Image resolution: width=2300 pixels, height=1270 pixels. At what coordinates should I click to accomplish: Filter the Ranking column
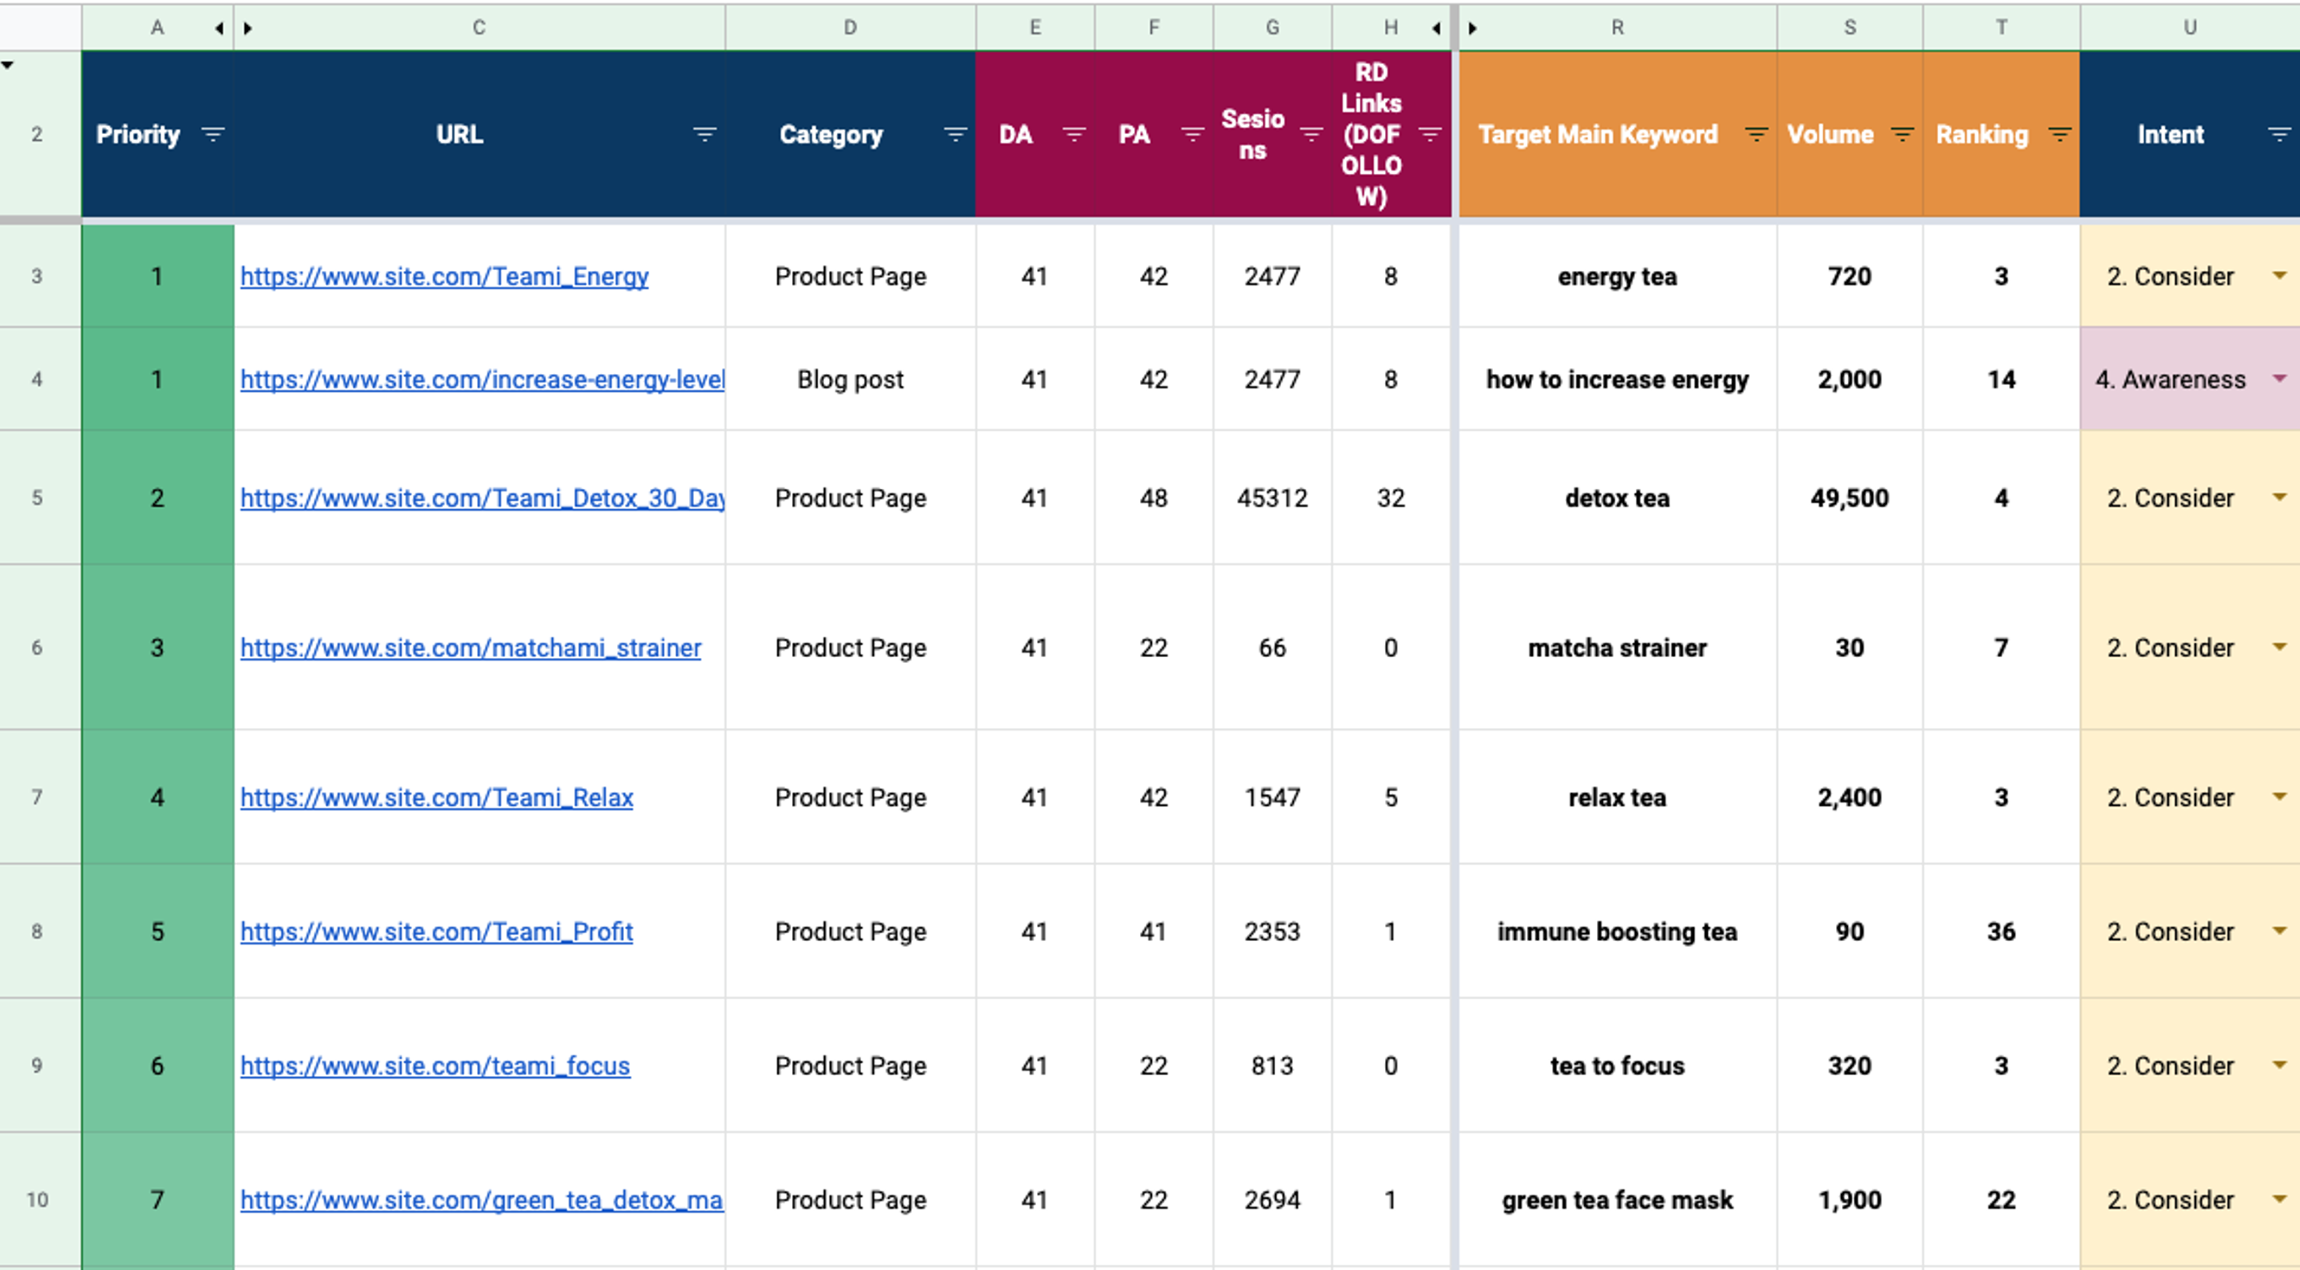coord(2059,136)
